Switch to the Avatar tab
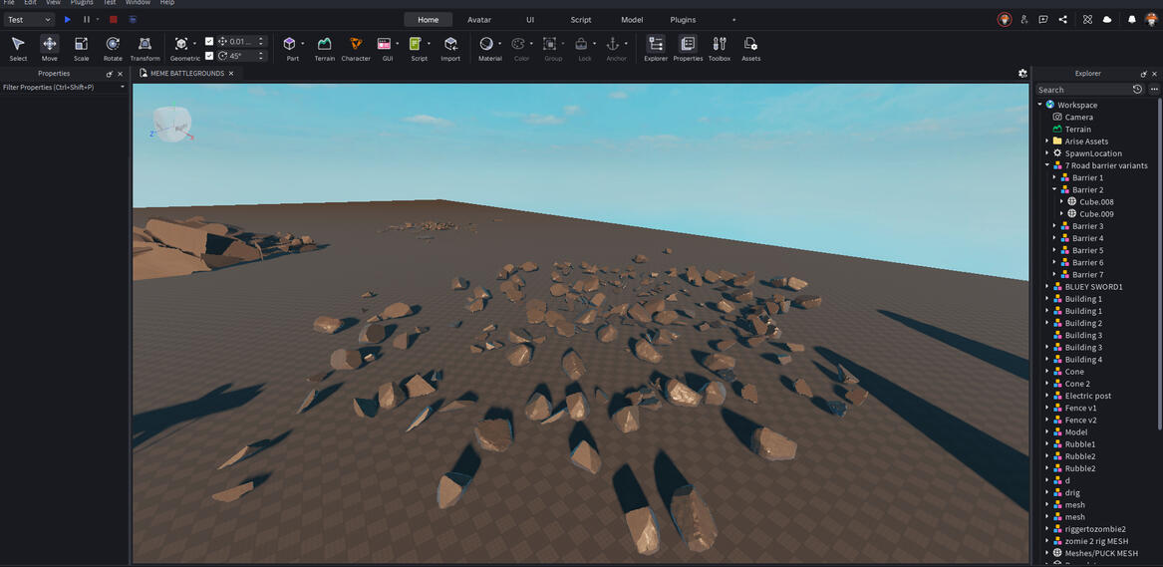The image size is (1163, 567). (479, 19)
